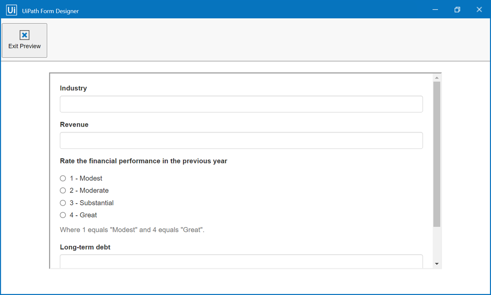Screen dimensions: 491x295
Task: Select the "1 - Modest" radio option
Action: point(63,178)
